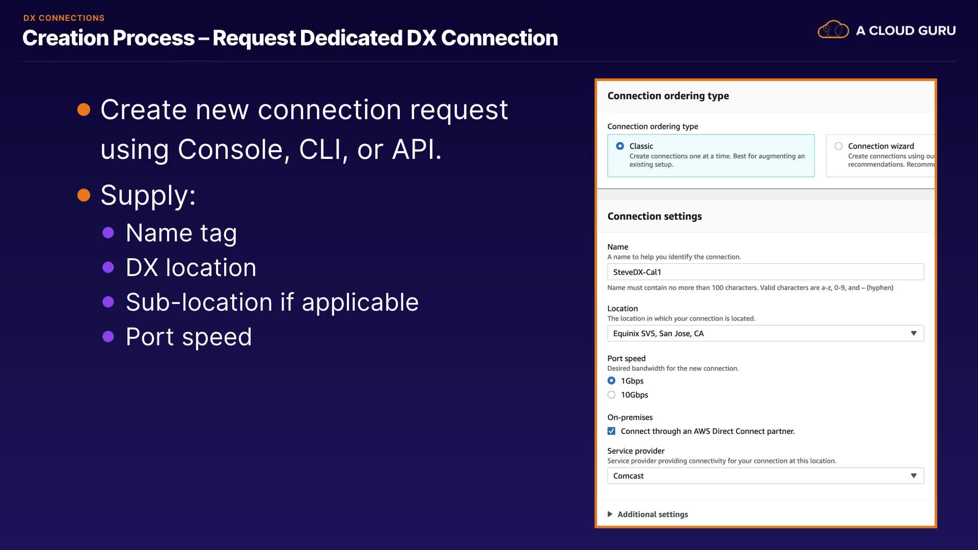Click the Name input field containing SteveDX-Cal1
Screen dimensions: 978x550
765,272
